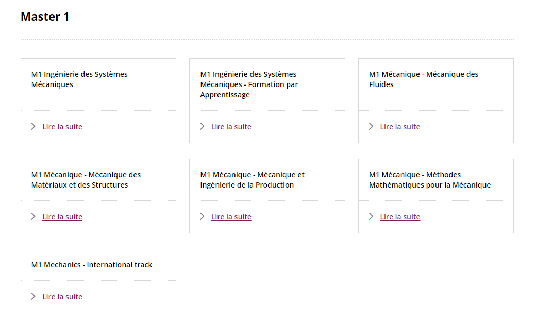
Task: Click chevron icon in Formation par Apprentissage card
Action: tap(202, 126)
